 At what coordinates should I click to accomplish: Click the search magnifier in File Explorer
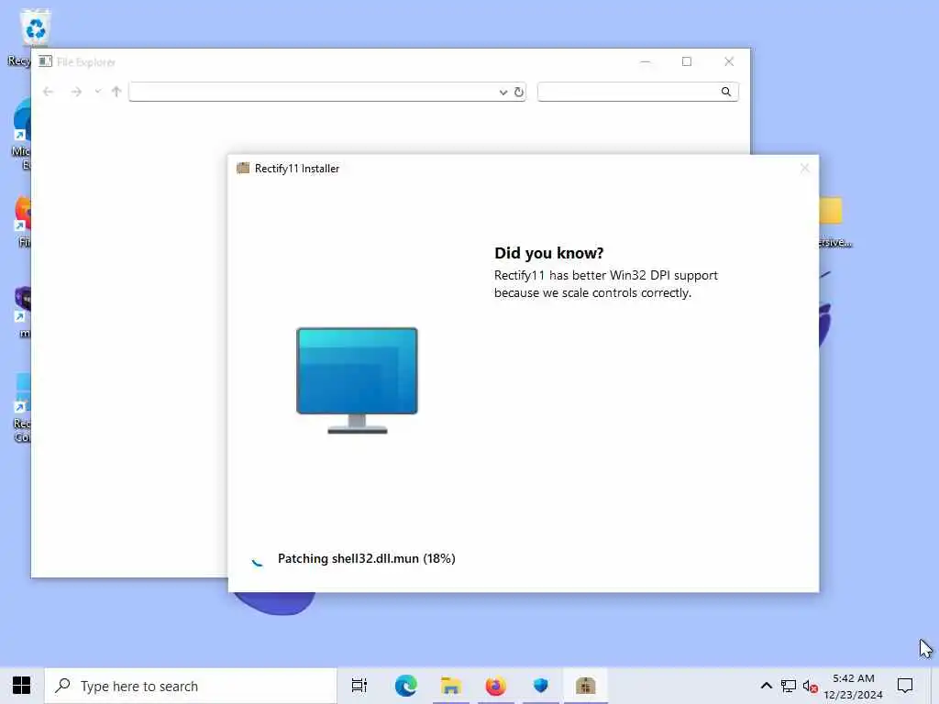[726, 92]
